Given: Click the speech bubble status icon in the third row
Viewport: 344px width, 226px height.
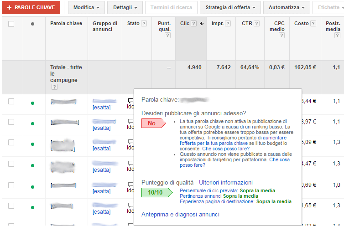Looking at the screenshot, I should click(130, 142).
